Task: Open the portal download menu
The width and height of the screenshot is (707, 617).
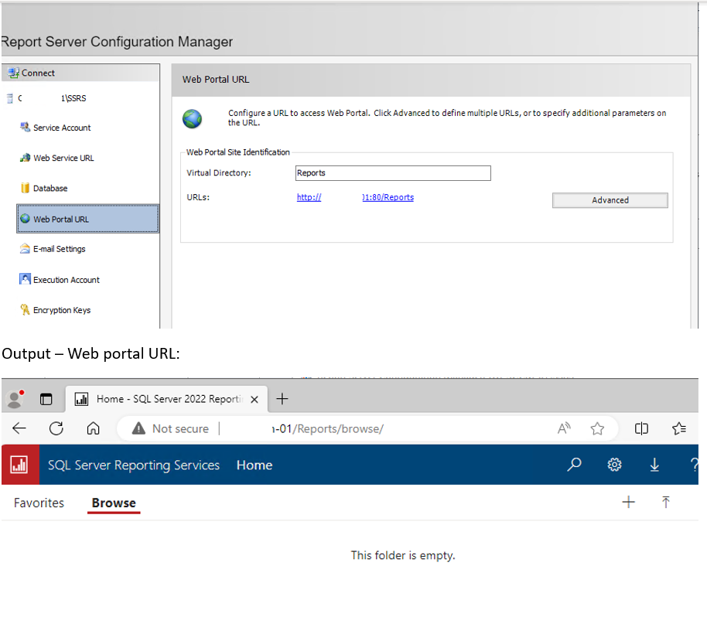Action: pyautogui.click(x=654, y=465)
